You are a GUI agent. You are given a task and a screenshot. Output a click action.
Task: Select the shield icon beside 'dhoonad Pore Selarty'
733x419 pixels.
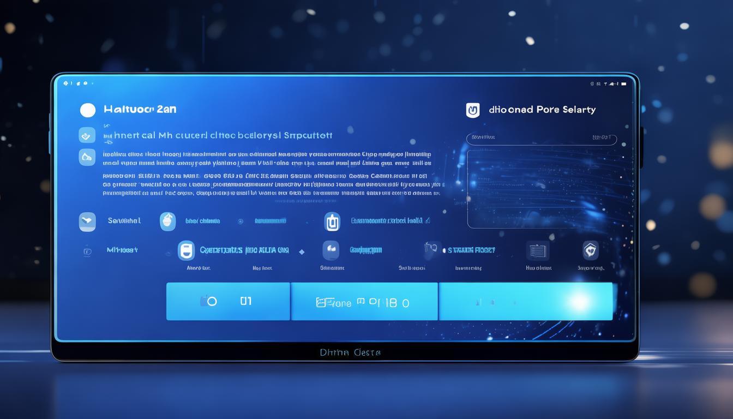pos(472,110)
